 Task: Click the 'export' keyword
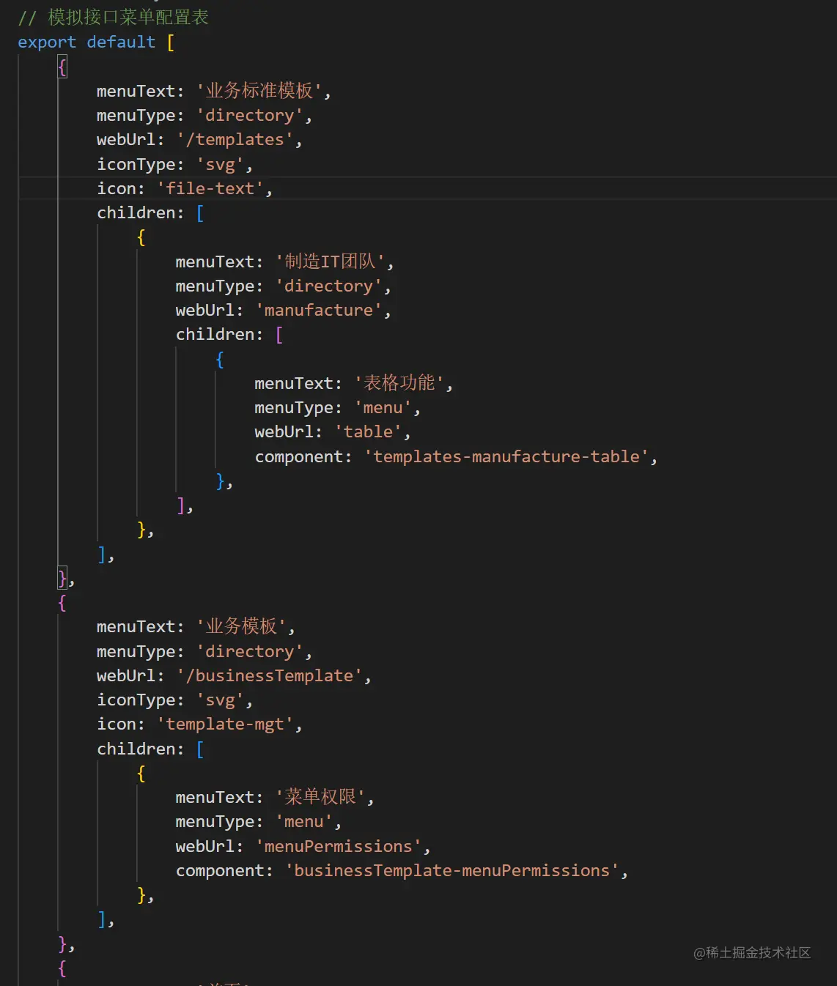[47, 42]
